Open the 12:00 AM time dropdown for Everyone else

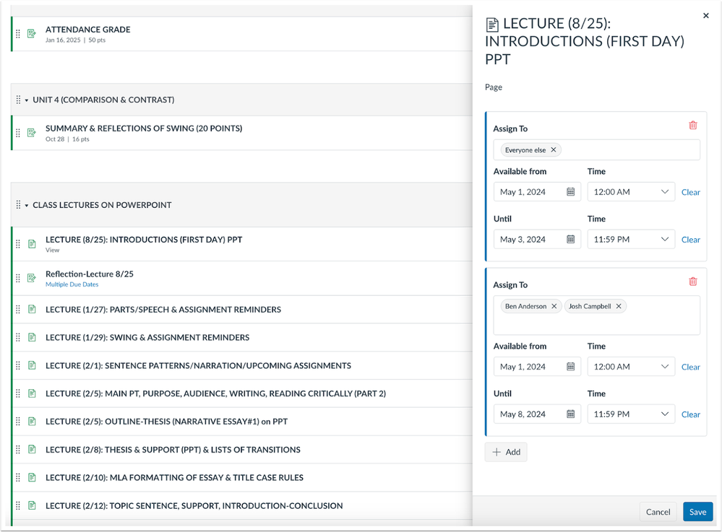pos(631,192)
